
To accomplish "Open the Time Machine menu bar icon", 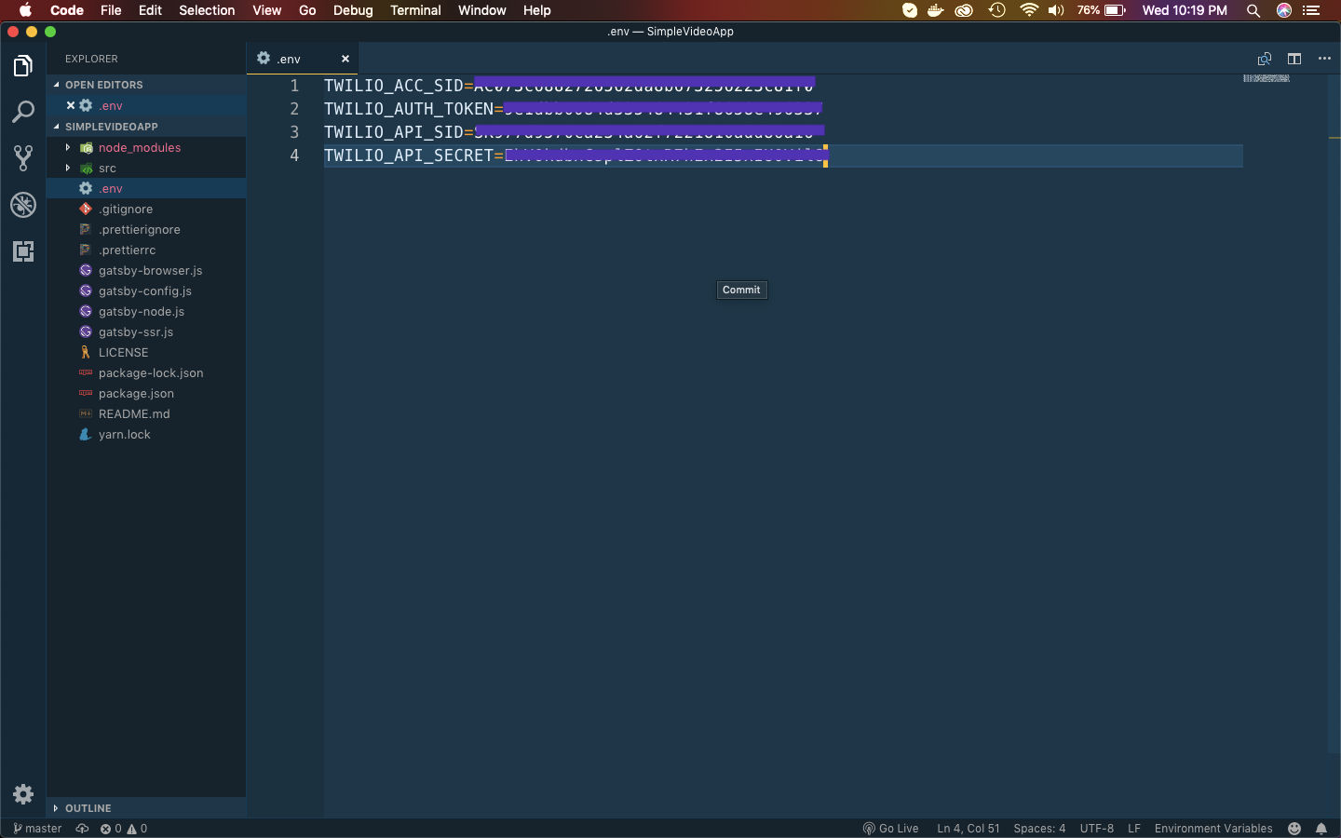I will (996, 10).
